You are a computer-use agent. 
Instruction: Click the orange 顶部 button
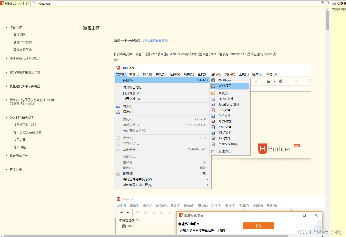[x=258, y=226]
